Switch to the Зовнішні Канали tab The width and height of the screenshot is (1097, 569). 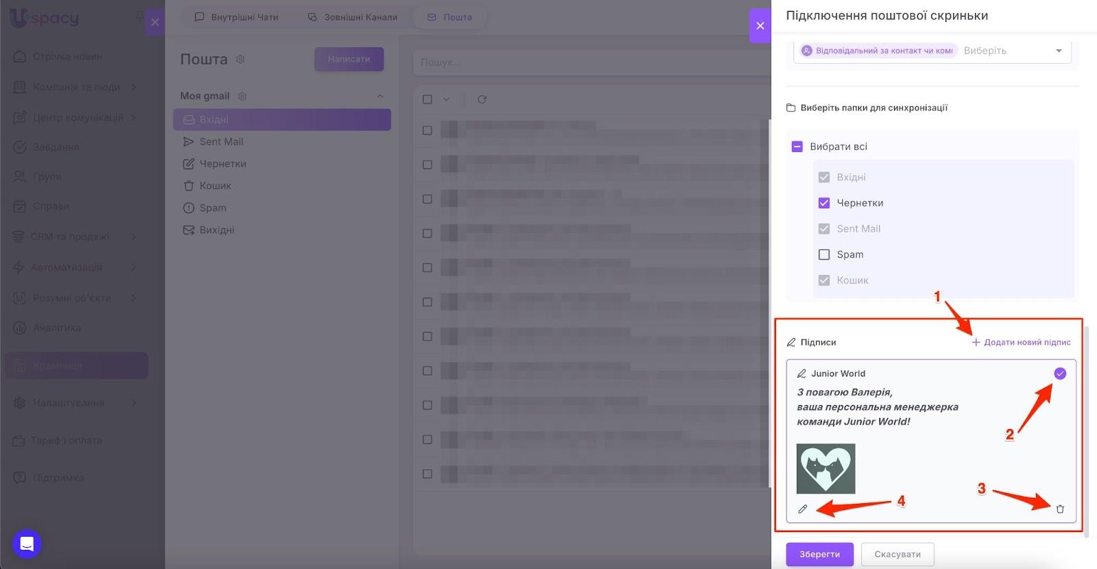click(352, 17)
